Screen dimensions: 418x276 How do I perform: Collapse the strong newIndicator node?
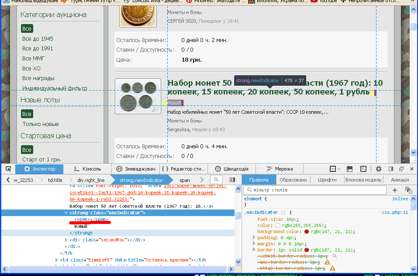(x=66, y=213)
